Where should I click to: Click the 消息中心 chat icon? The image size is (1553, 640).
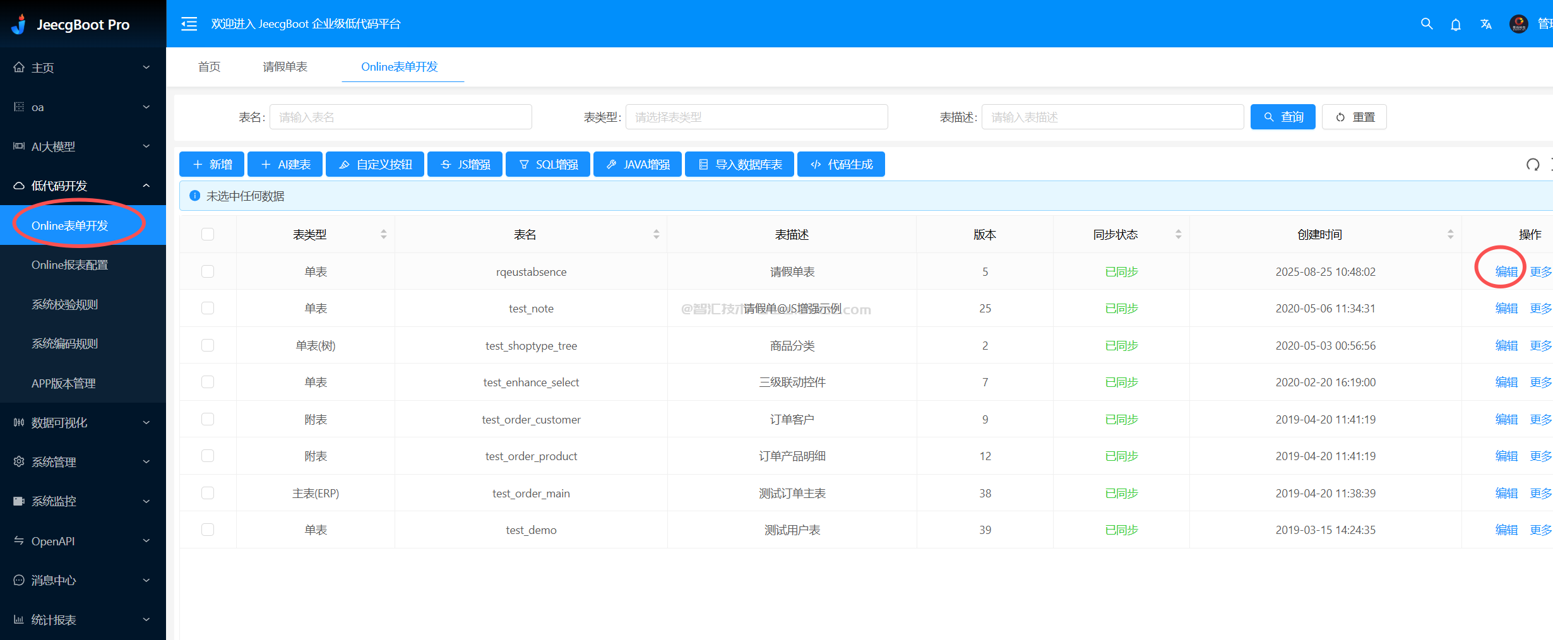coord(19,580)
